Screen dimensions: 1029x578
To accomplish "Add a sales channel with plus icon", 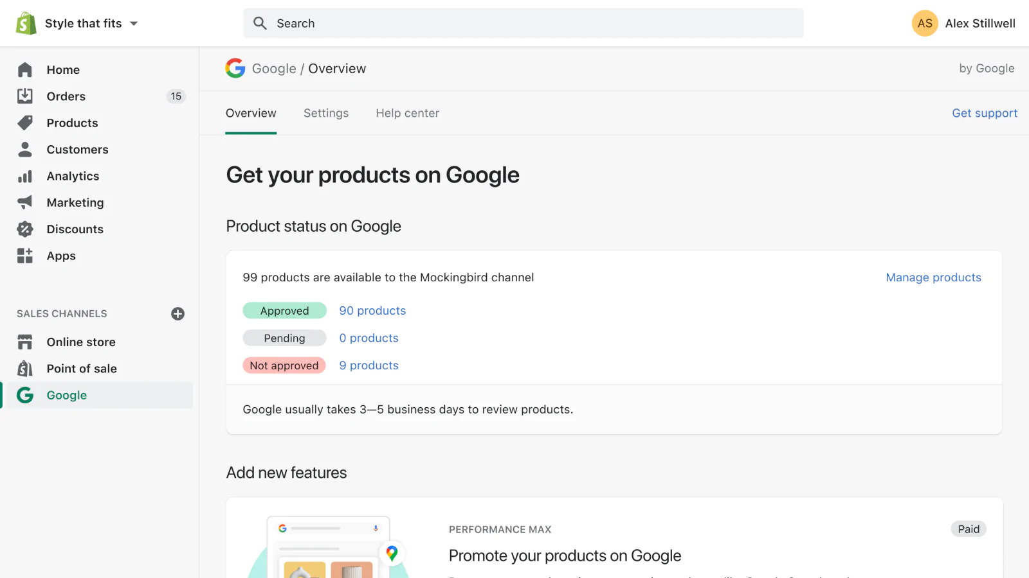I will coord(178,313).
